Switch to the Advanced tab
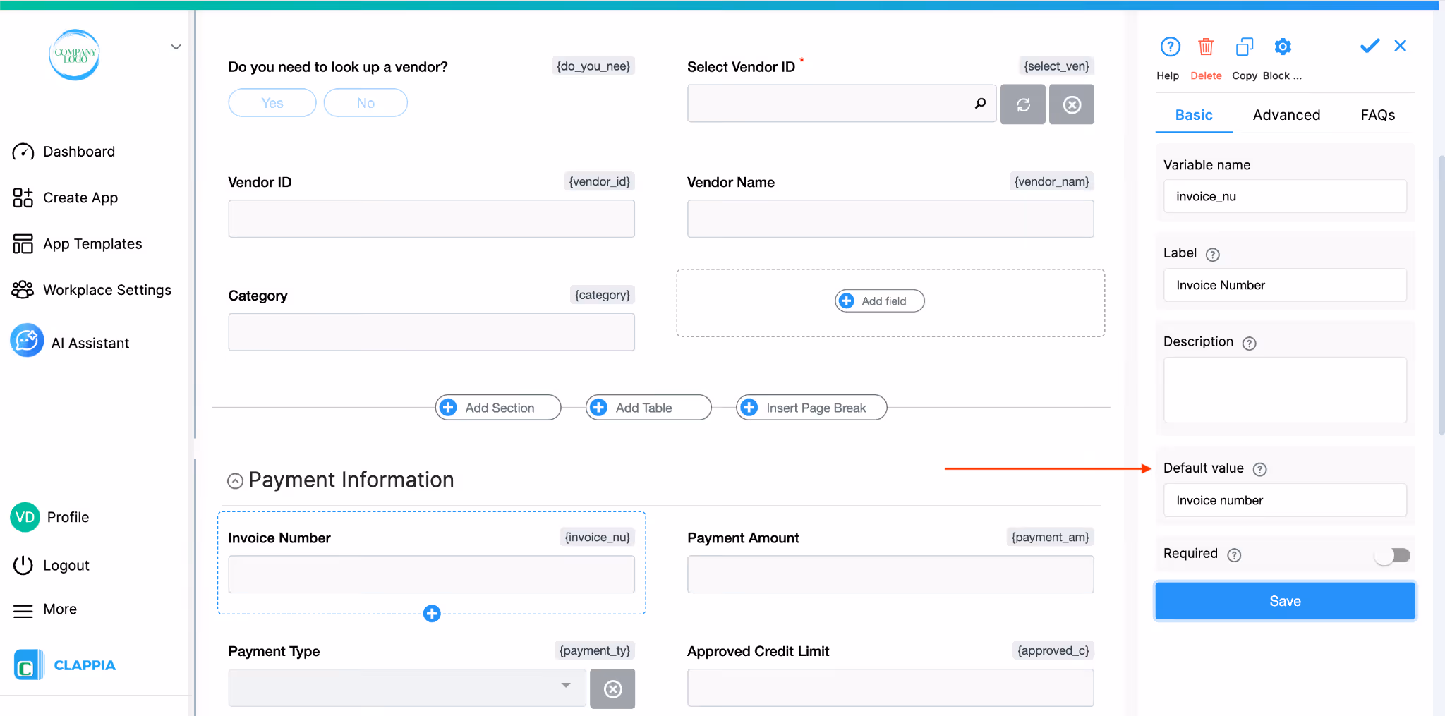The image size is (1445, 716). point(1286,115)
